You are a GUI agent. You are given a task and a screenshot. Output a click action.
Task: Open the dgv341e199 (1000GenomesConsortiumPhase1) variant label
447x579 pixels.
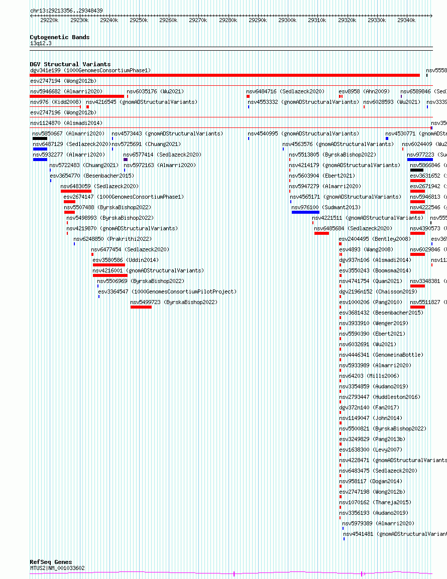tap(90, 71)
